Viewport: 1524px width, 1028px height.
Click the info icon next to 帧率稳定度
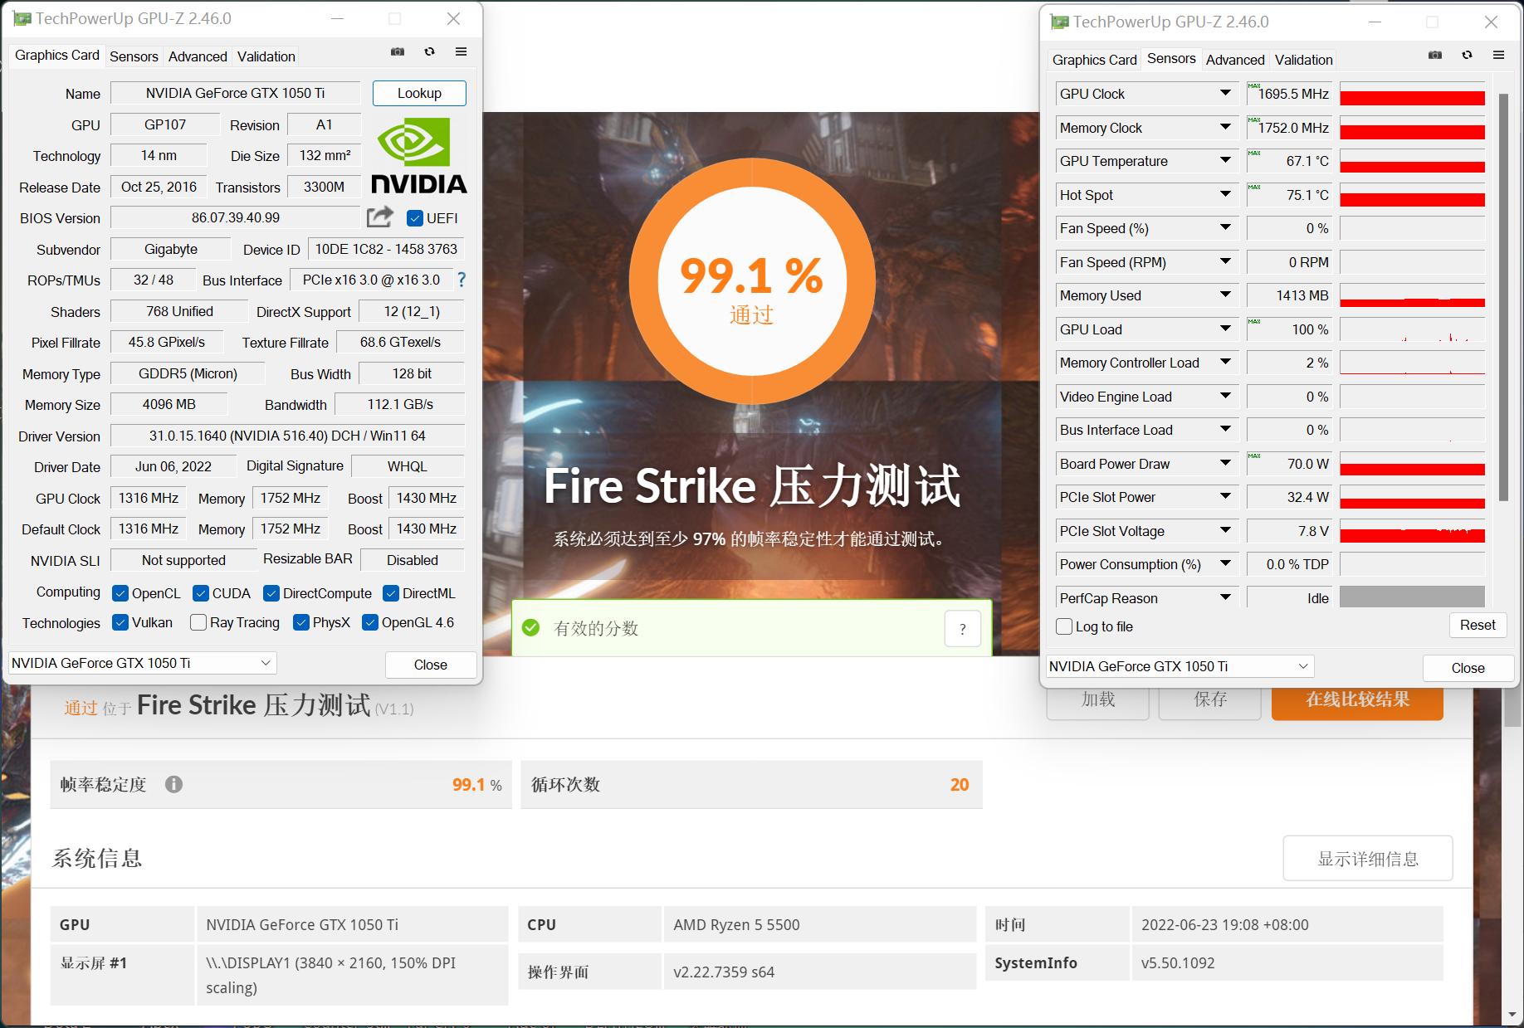174,784
